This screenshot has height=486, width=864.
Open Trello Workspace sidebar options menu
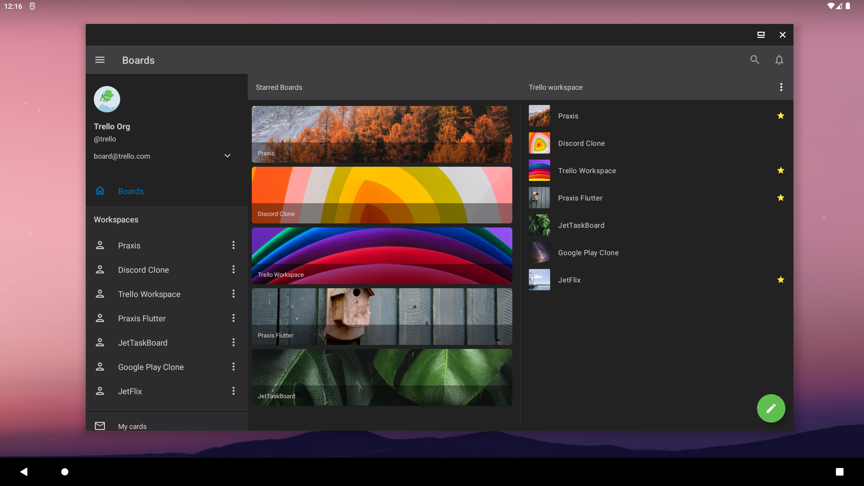pyautogui.click(x=233, y=294)
